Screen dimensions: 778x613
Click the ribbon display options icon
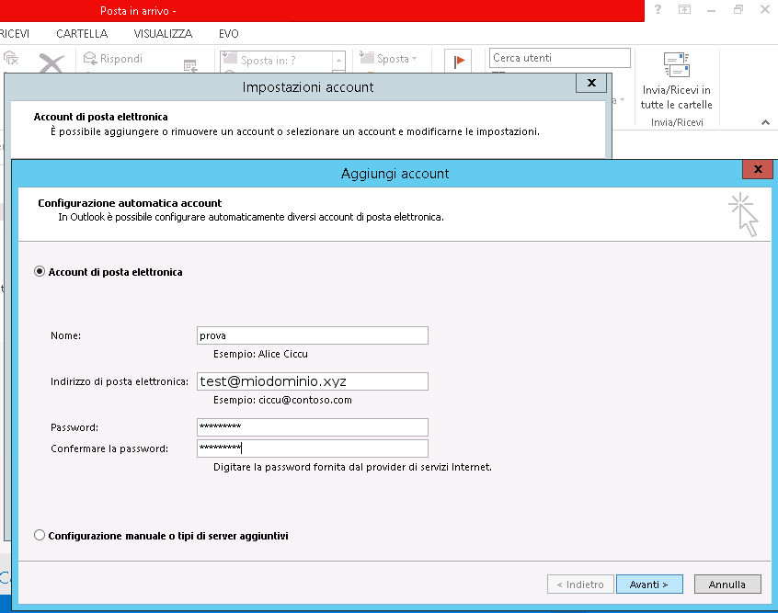point(685,9)
